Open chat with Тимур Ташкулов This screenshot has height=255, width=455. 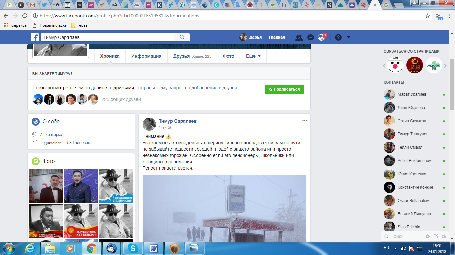[415, 134]
